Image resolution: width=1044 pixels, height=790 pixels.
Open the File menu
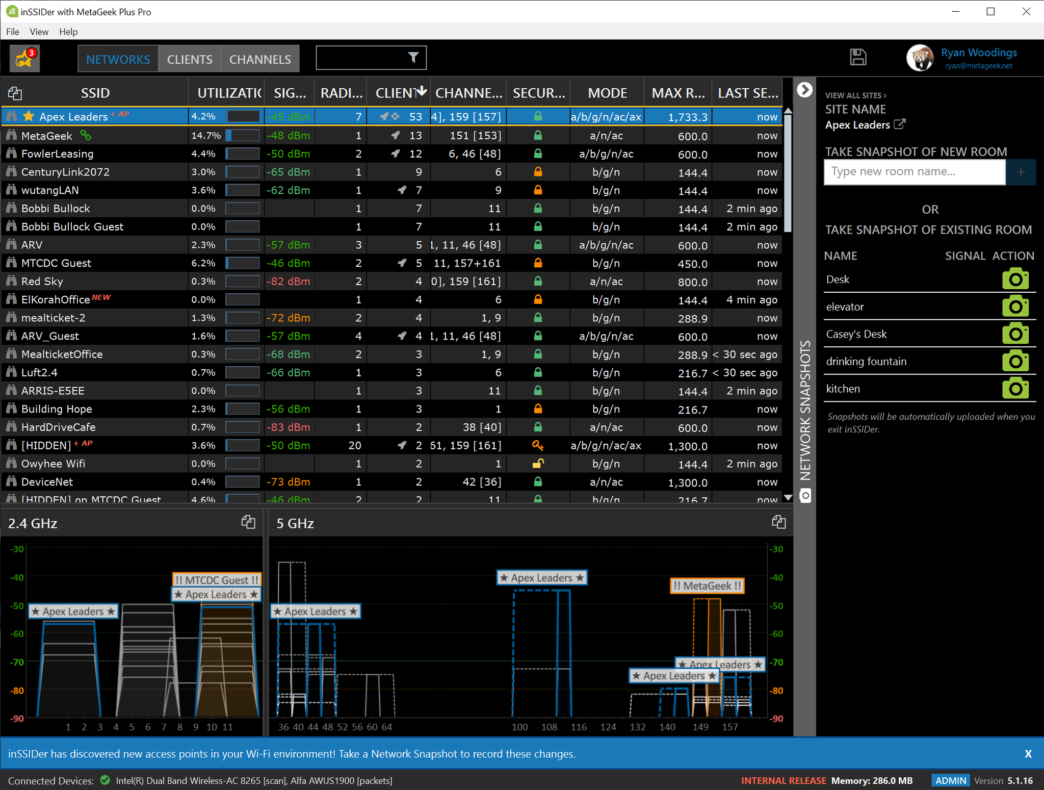13,32
